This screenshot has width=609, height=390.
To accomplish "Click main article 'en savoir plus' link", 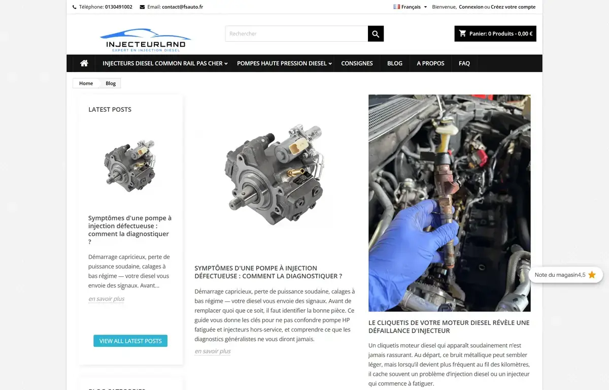I will (213, 351).
